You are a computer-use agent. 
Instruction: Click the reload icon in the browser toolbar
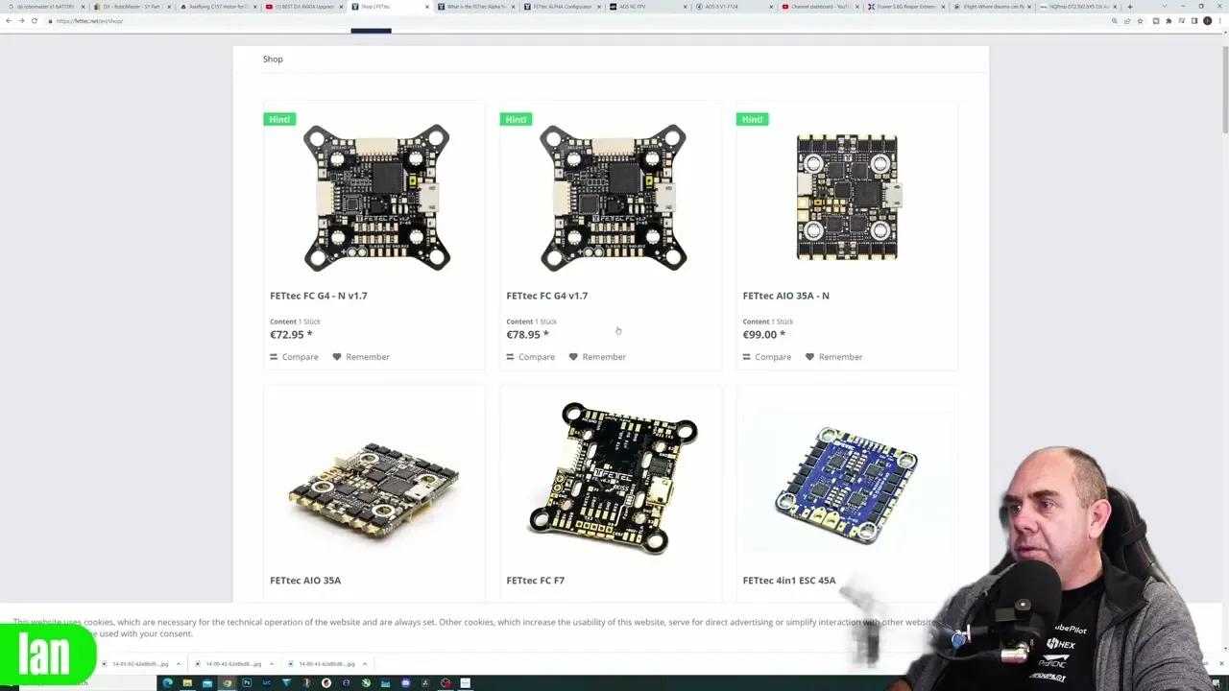(34, 21)
